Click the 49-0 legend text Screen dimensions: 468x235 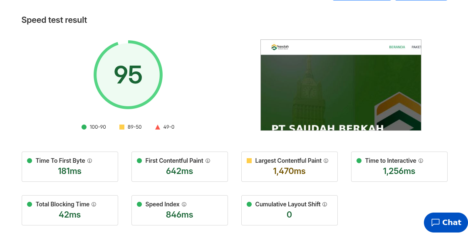[x=169, y=127]
